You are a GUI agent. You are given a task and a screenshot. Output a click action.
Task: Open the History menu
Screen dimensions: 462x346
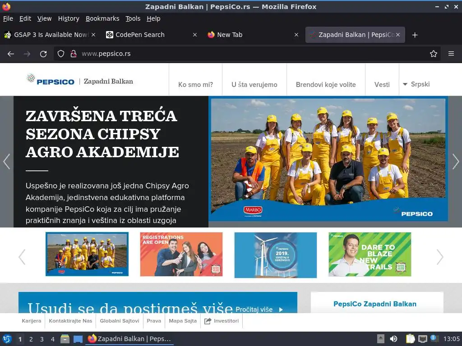(69, 18)
